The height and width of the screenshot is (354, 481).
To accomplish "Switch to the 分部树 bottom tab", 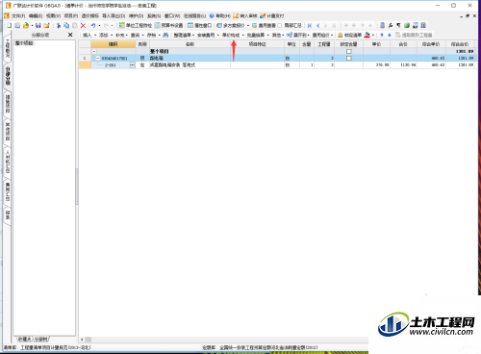I will click(x=40, y=339).
